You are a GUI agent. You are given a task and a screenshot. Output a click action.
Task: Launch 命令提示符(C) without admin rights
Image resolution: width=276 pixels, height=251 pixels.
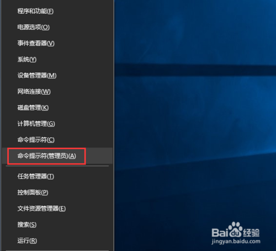point(57,140)
